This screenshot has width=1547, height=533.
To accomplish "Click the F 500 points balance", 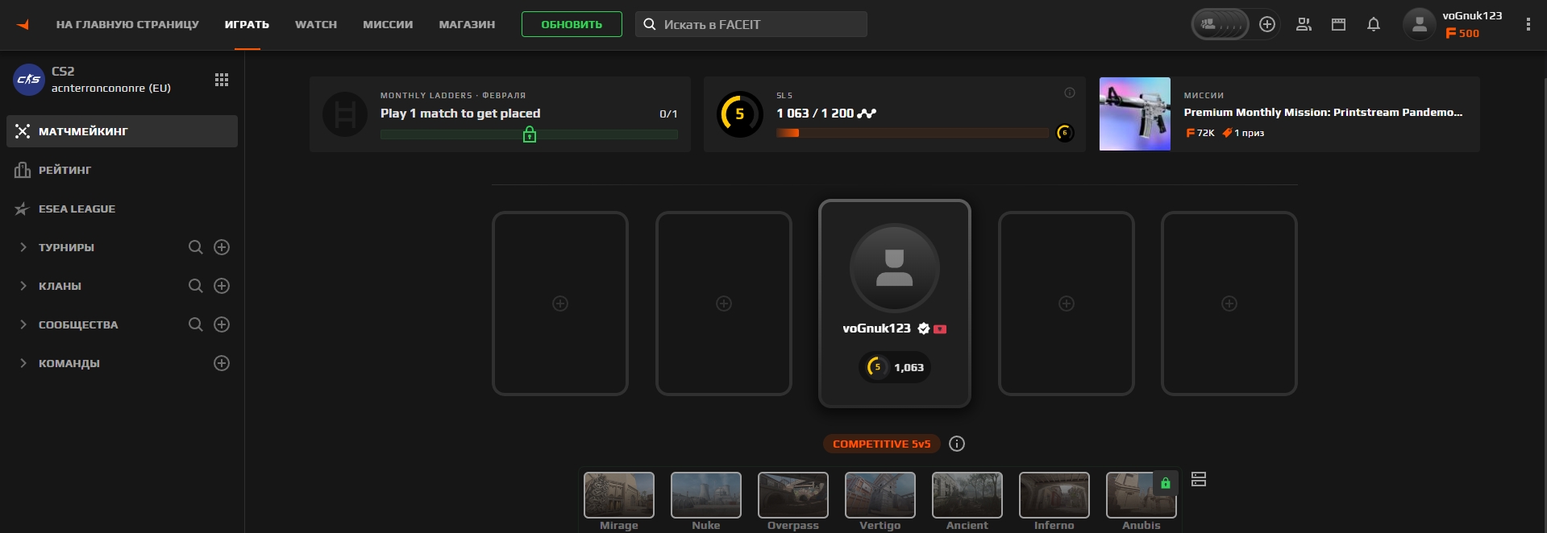I will tap(1462, 34).
